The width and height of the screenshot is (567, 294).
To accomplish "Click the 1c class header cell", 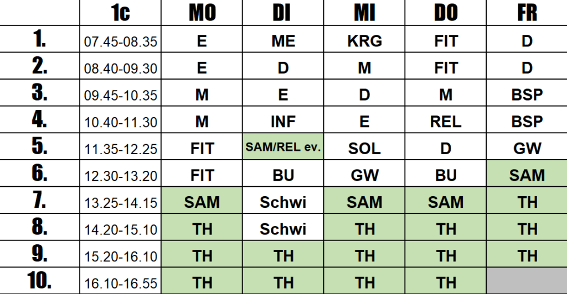I will coord(120,13).
